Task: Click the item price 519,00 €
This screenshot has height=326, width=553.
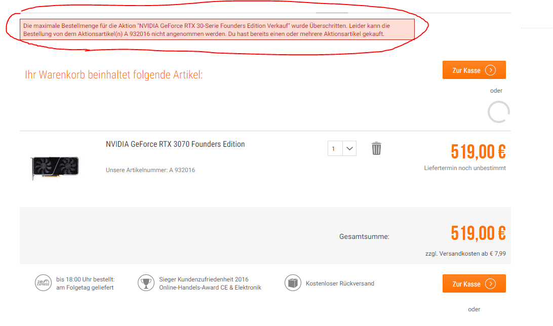Action: 478,152
